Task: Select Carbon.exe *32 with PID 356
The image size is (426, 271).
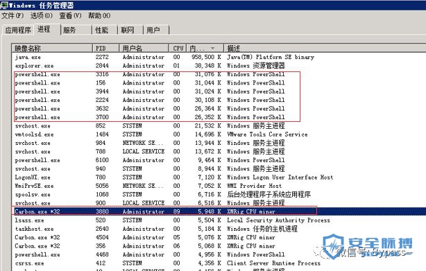Action: 219,246
